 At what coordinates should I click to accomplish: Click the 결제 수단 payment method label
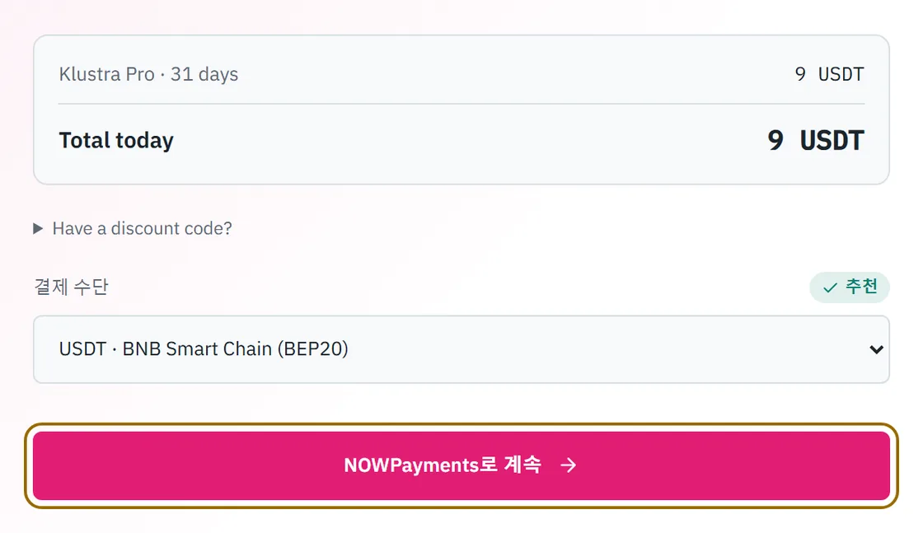point(71,287)
